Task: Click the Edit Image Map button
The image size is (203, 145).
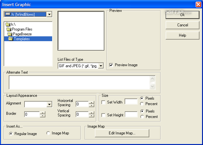Action: (122, 133)
